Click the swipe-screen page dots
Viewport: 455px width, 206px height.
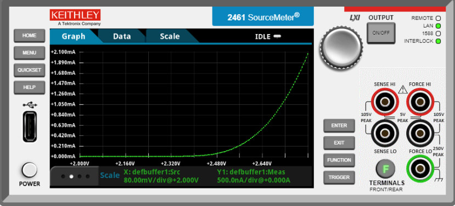pyautogui.click(x=75, y=176)
